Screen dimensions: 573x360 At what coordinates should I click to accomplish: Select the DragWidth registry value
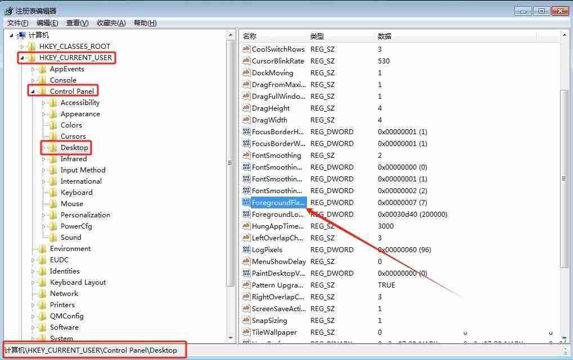pyautogui.click(x=270, y=120)
